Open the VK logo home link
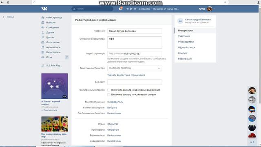Viewport: 261px width, 147px height. coord(44,9)
